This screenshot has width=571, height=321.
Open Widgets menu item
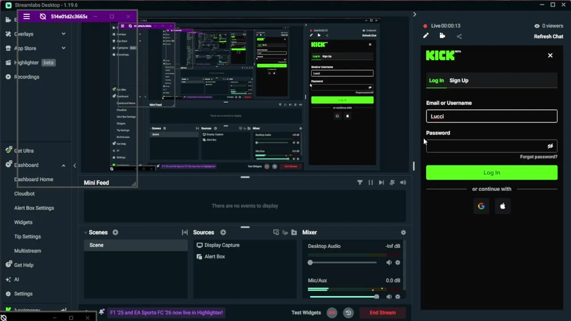click(23, 222)
